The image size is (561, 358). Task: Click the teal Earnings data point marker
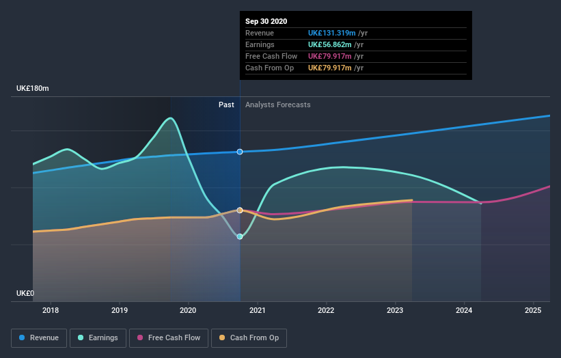pyautogui.click(x=240, y=236)
